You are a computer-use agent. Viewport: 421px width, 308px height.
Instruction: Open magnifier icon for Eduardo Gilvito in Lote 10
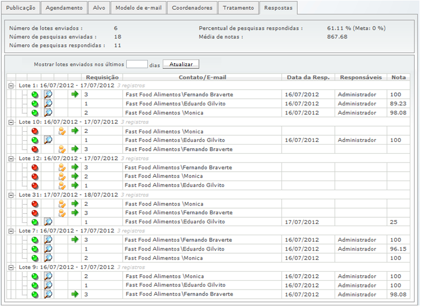coord(48,140)
